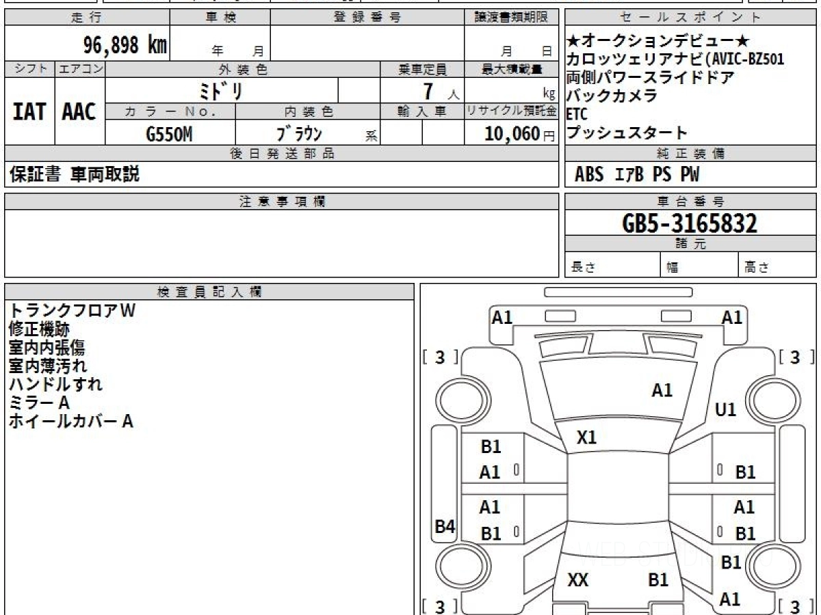Click the B1 mark beside the XX mark
The image size is (821, 615).
(658, 581)
